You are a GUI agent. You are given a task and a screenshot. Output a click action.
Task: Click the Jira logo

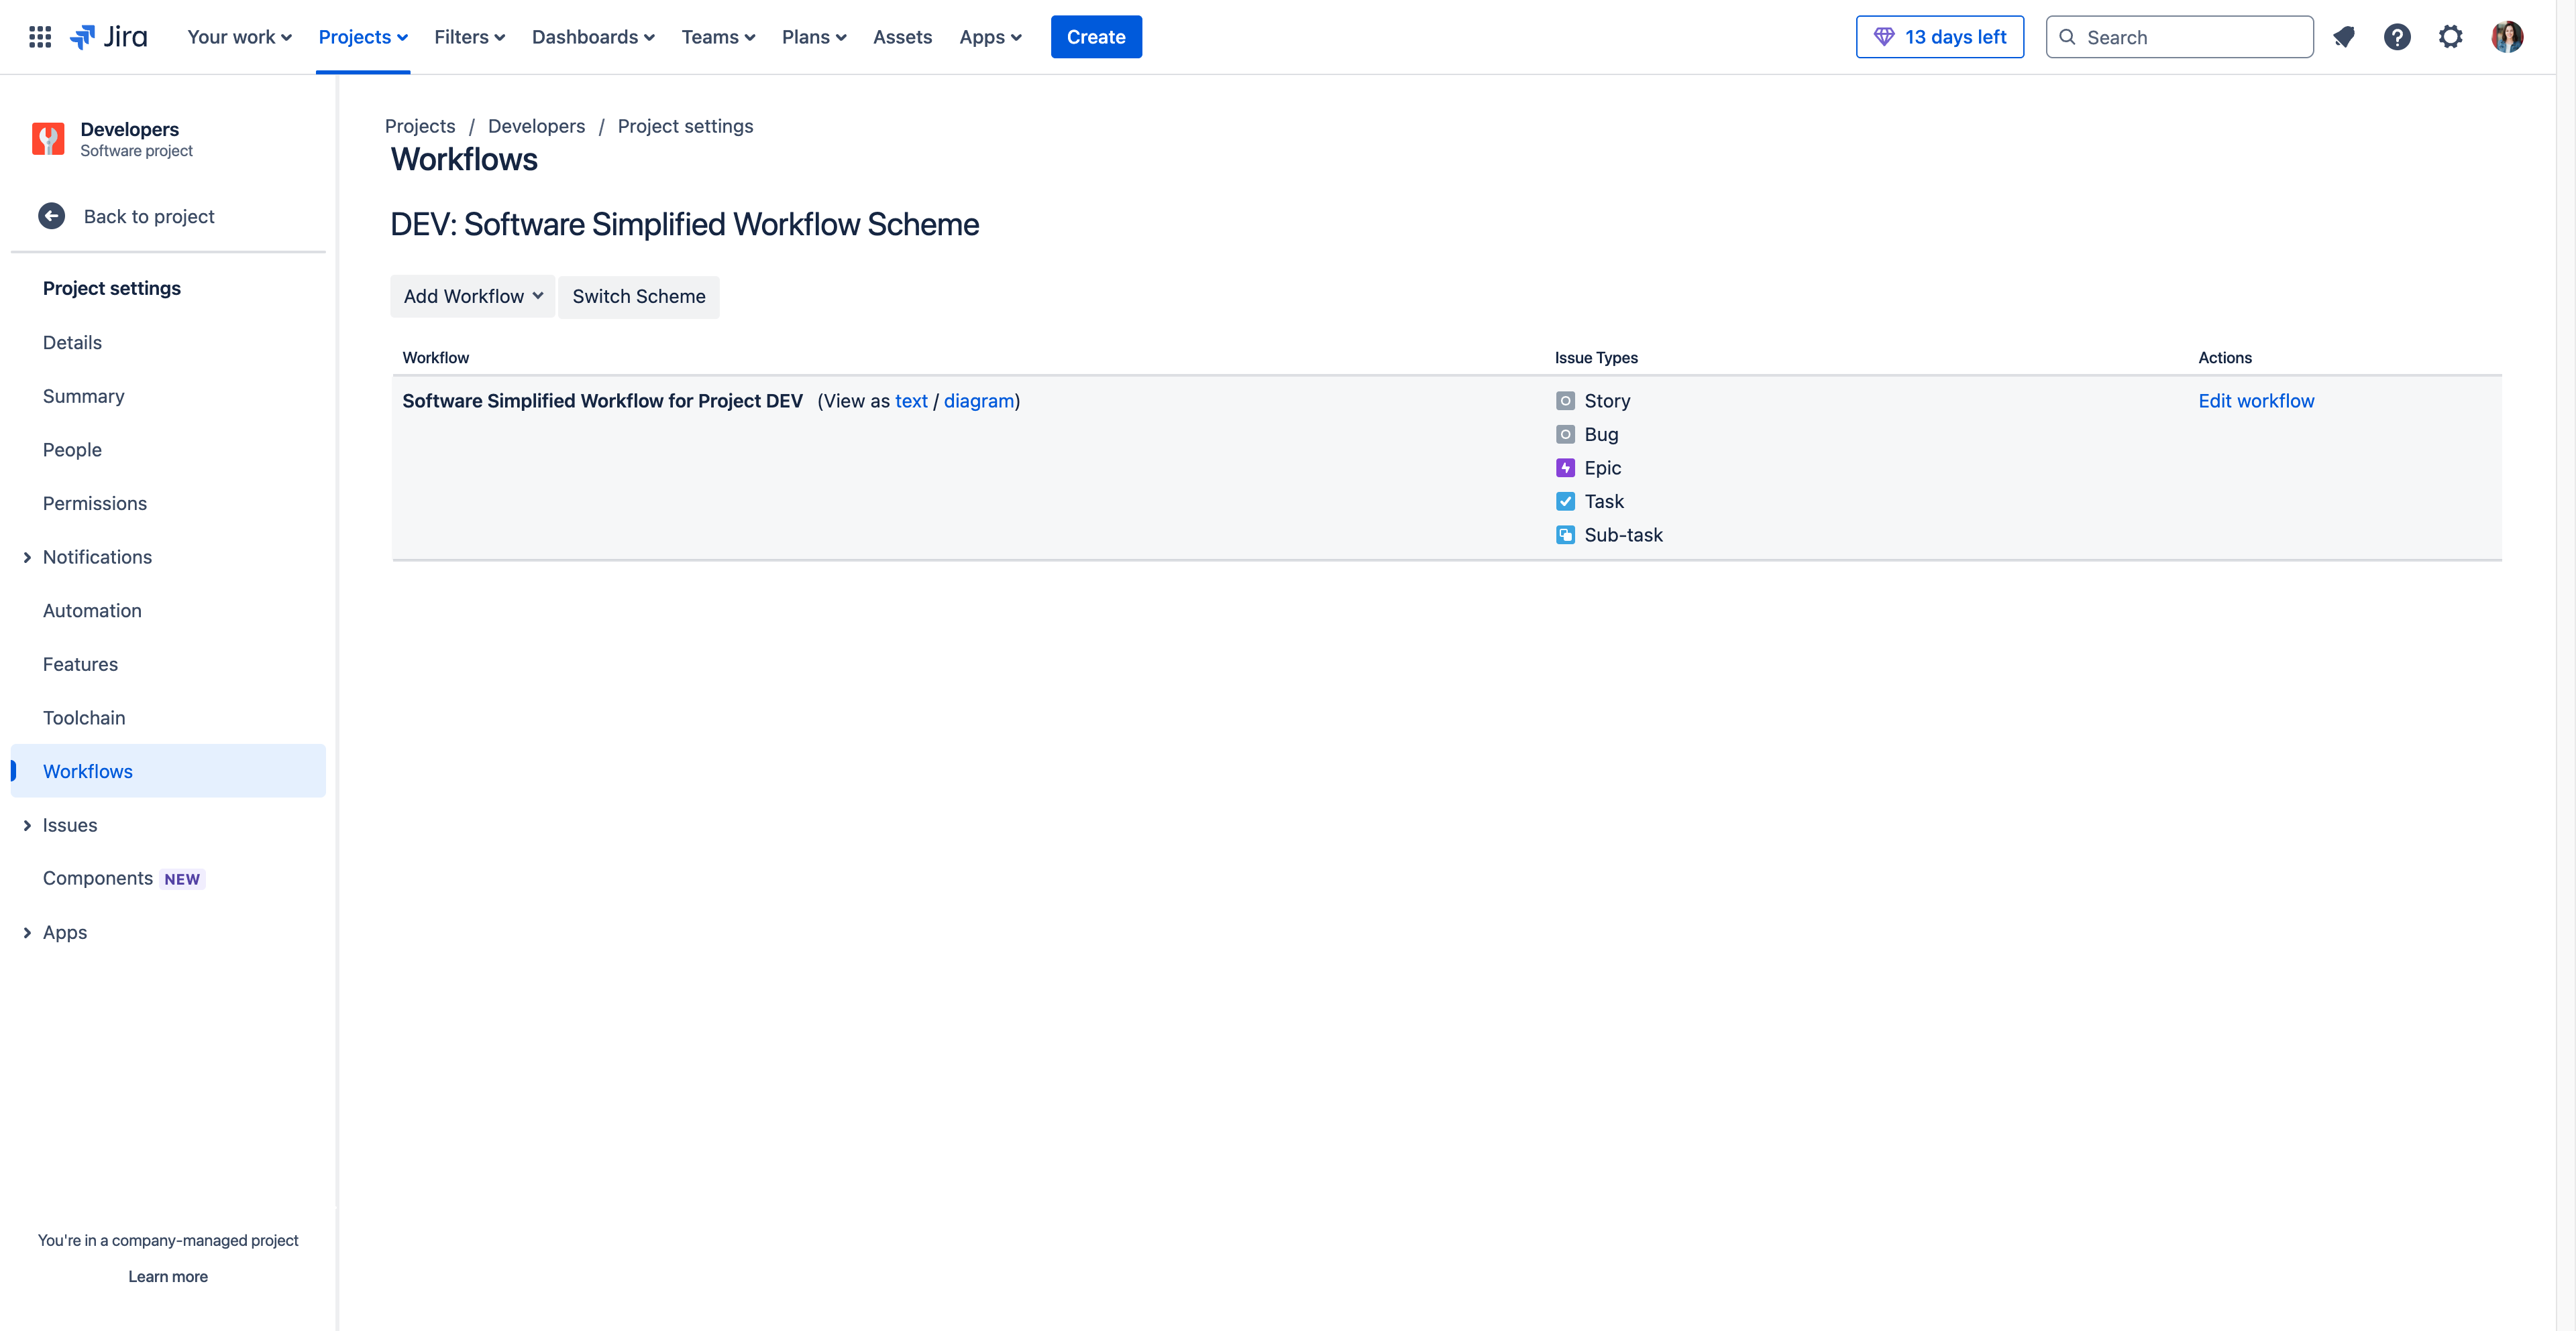coord(108,37)
